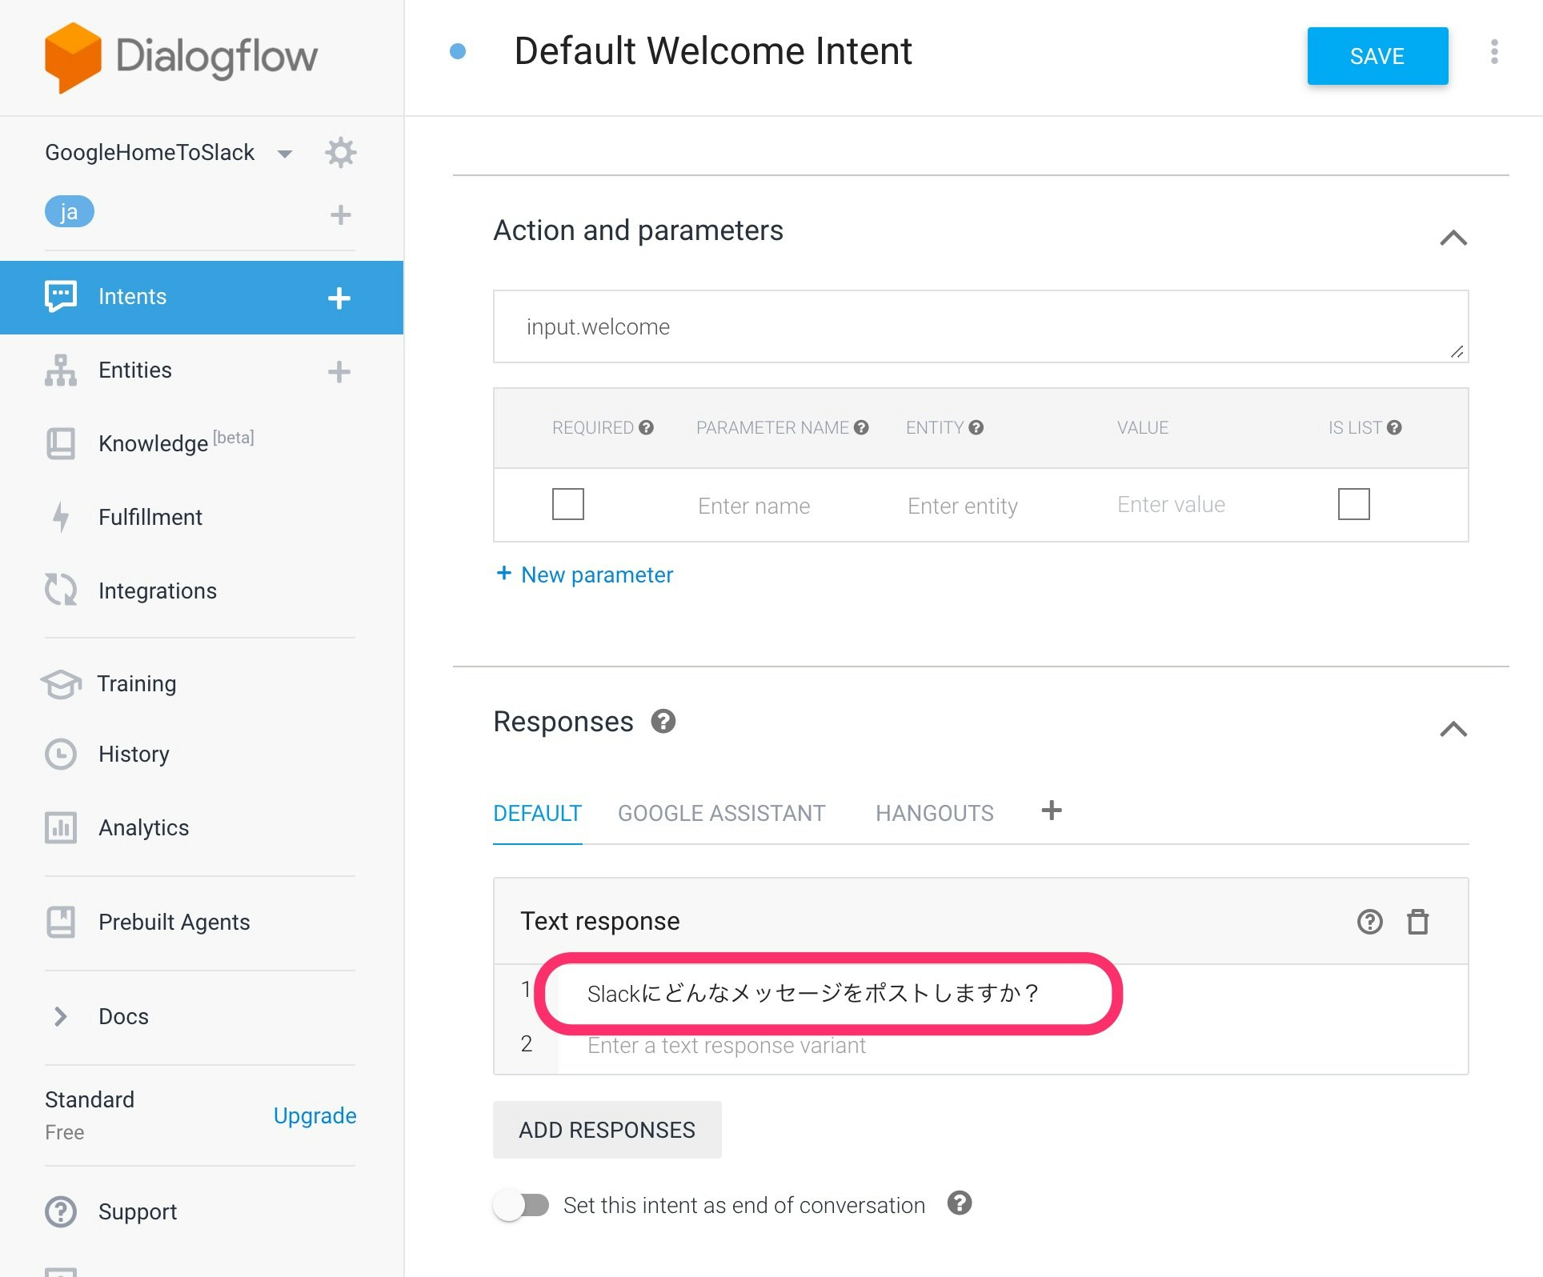The height and width of the screenshot is (1277, 1543).
Task: Show help for REQUIRED column
Action: pos(647,427)
